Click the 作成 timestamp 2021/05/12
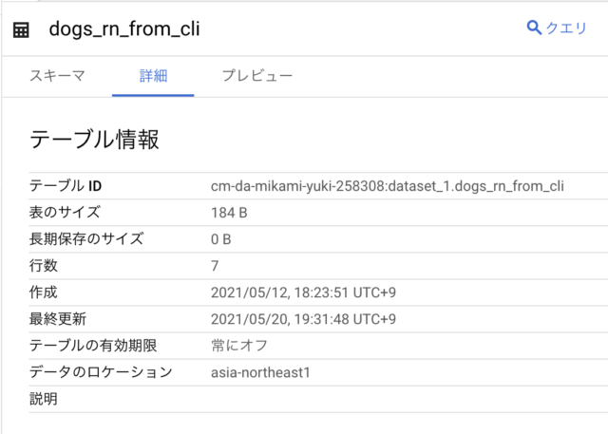The height and width of the screenshot is (434, 608). (x=303, y=292)
